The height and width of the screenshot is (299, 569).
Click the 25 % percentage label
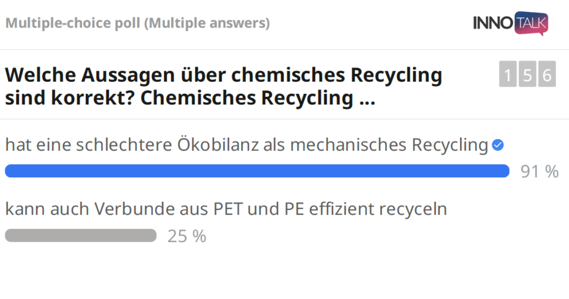(187, 236)
